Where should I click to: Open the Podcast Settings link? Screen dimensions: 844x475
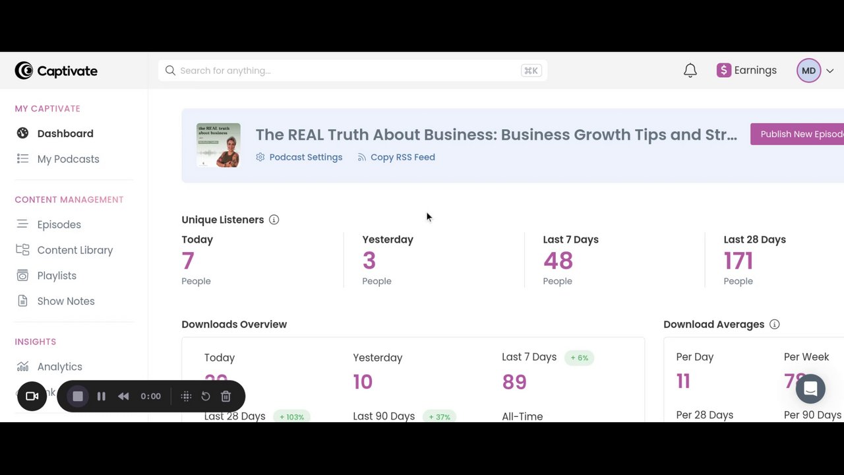click(x=305, y=157)
